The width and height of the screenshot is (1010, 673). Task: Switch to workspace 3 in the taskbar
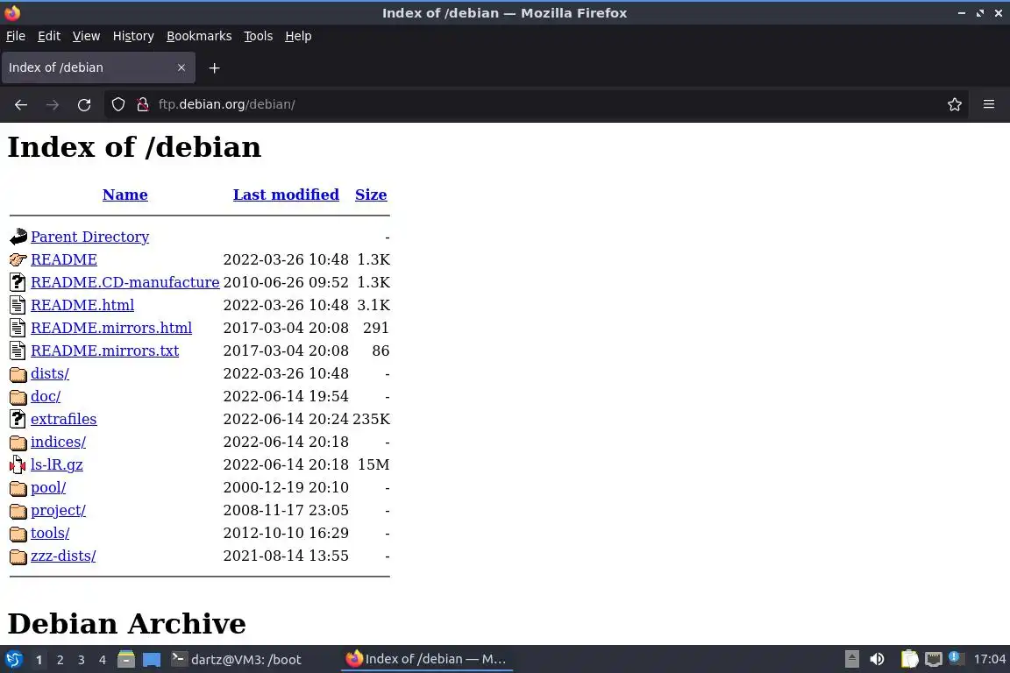point(82,660)
